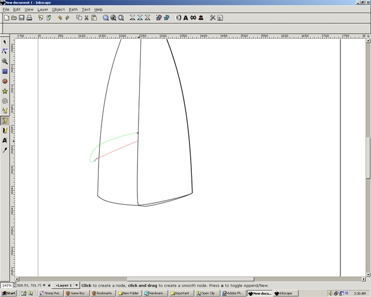
Task: Activate the Spiral tool
Action: [x=5, y=101]
